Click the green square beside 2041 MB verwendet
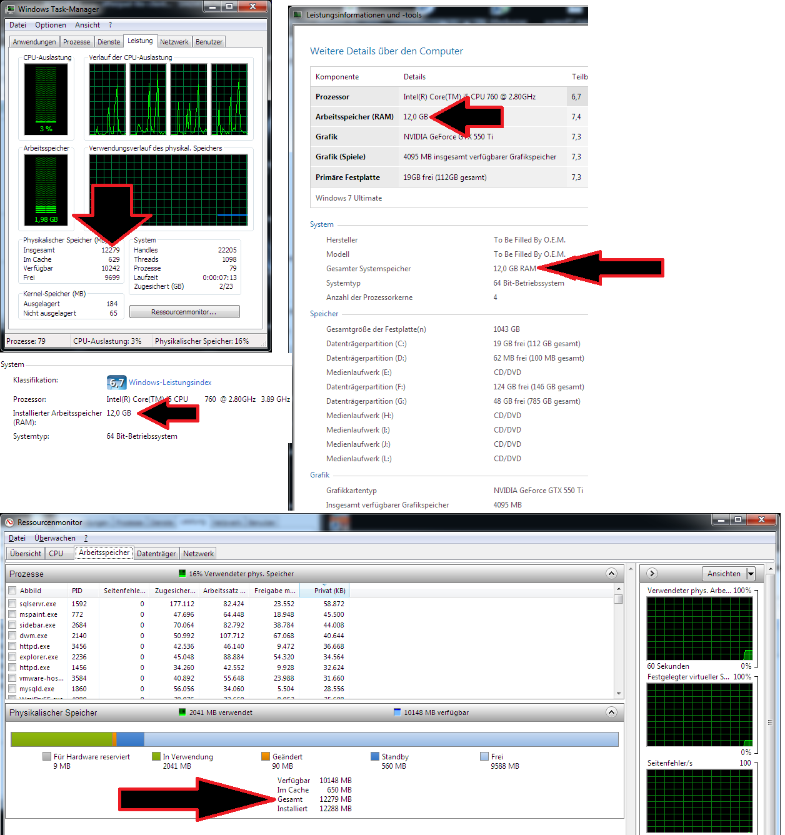 (182, 712)
